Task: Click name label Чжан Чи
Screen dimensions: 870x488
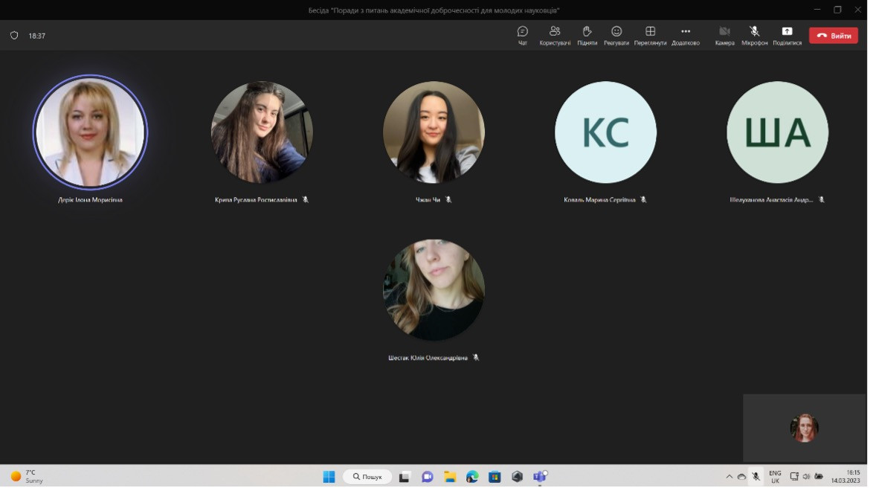Action: coord(428,200)
